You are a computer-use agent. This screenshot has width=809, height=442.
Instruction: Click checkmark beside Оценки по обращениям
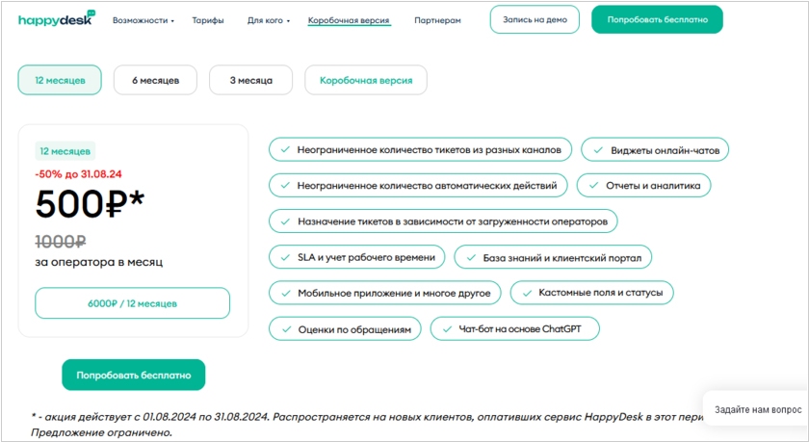pos(286,329)
